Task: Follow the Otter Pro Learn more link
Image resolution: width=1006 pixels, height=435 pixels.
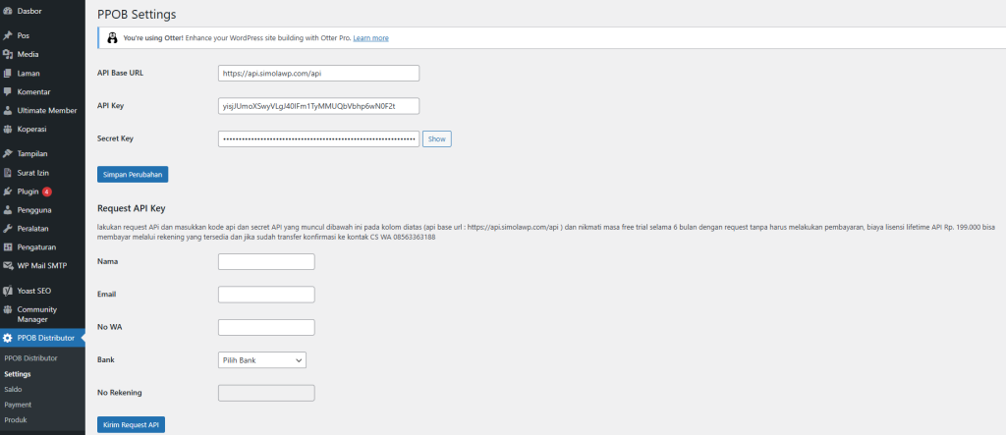Action: tap(370, 38)
